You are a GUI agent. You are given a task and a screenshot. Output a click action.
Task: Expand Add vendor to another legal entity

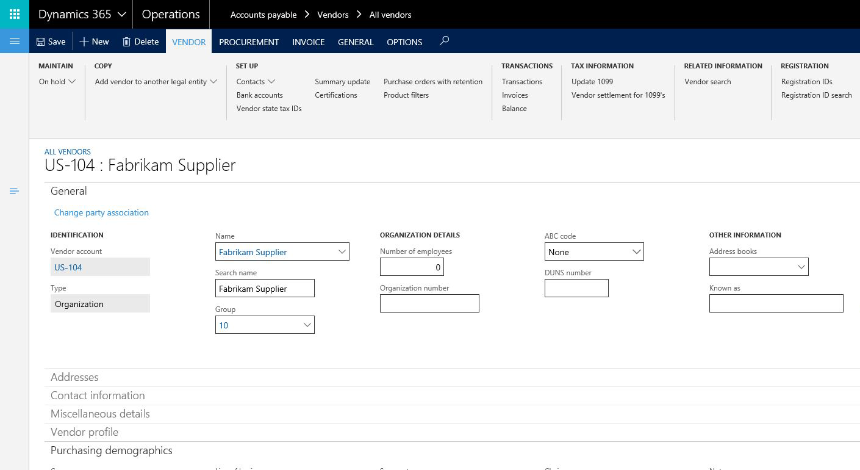(156, 81)
